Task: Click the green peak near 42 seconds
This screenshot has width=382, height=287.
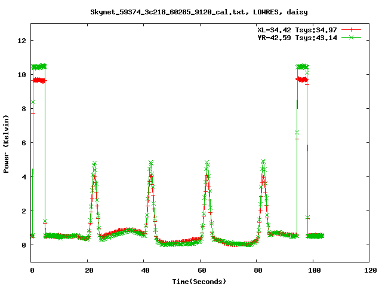Action: click(x=151, y=163)
